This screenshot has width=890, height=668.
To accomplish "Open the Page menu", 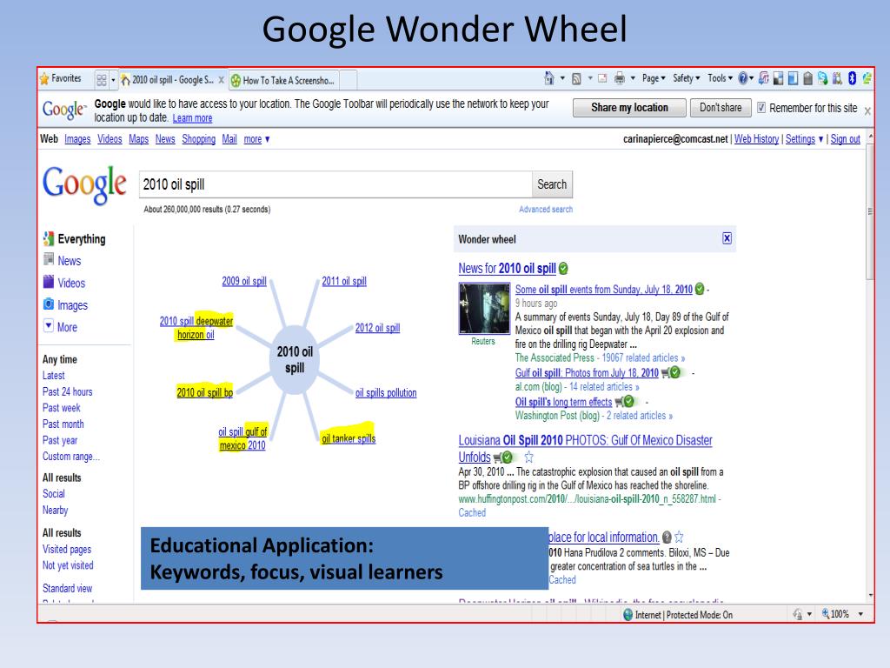I will point(654,78).
